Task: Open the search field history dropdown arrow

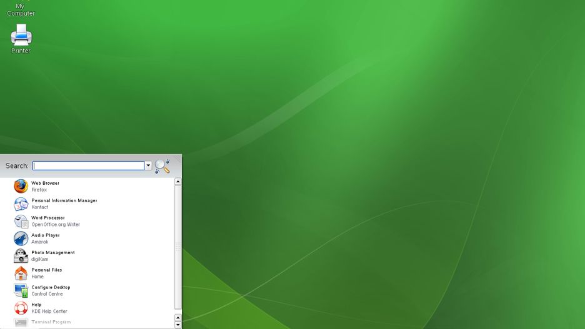Action: [x=149, y=166]
